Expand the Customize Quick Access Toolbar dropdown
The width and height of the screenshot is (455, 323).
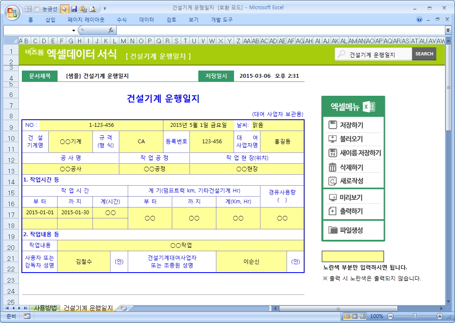(x=105, y=8)
